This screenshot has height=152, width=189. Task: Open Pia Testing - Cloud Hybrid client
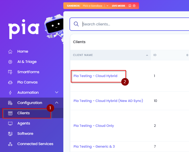[95, 76]
